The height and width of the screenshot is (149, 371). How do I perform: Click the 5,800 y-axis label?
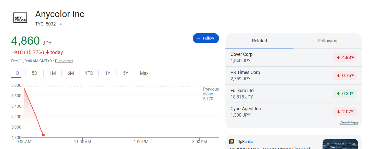[x=16, y=85]
